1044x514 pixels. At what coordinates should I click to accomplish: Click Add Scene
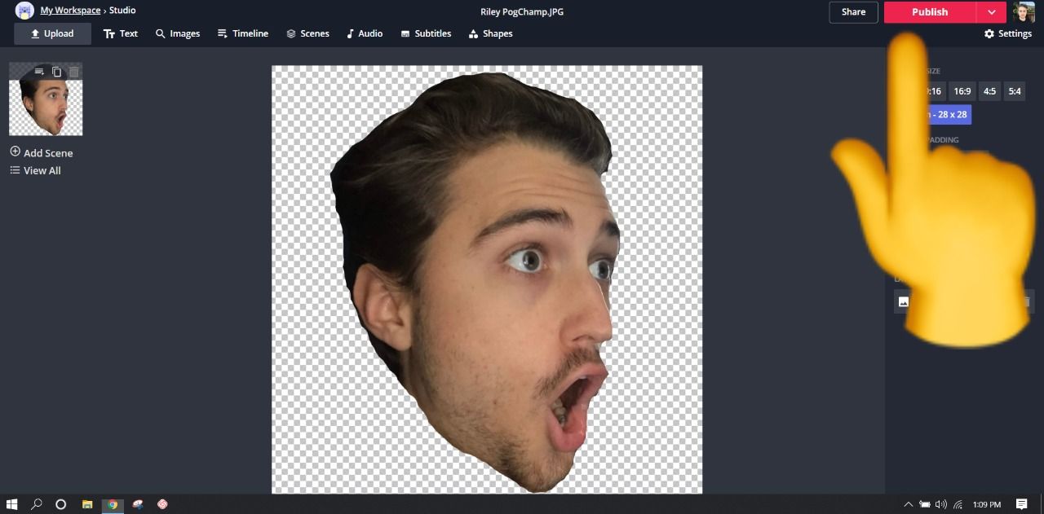42,152
